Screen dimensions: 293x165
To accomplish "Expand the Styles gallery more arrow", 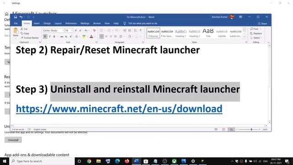I will [244, 37].
